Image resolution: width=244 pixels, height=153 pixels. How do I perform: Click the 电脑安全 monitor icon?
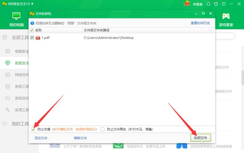[8, 51]
